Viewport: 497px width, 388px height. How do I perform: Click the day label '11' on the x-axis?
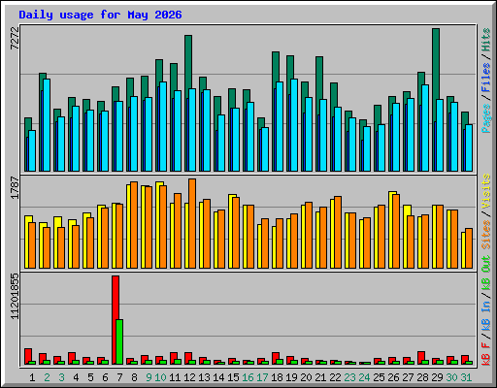[175, 377]
